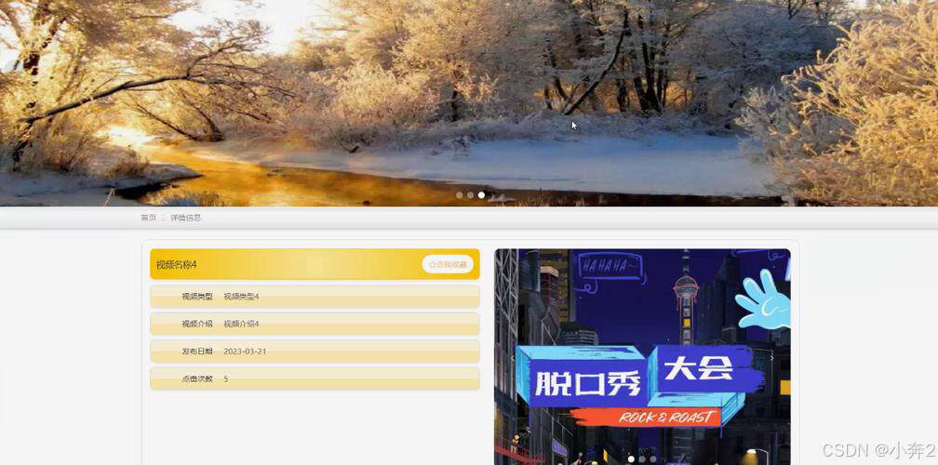The height and width of the screenshot is (465, 938).
Task: Select first dot of top banner carousel
Action: pos(460,195)
